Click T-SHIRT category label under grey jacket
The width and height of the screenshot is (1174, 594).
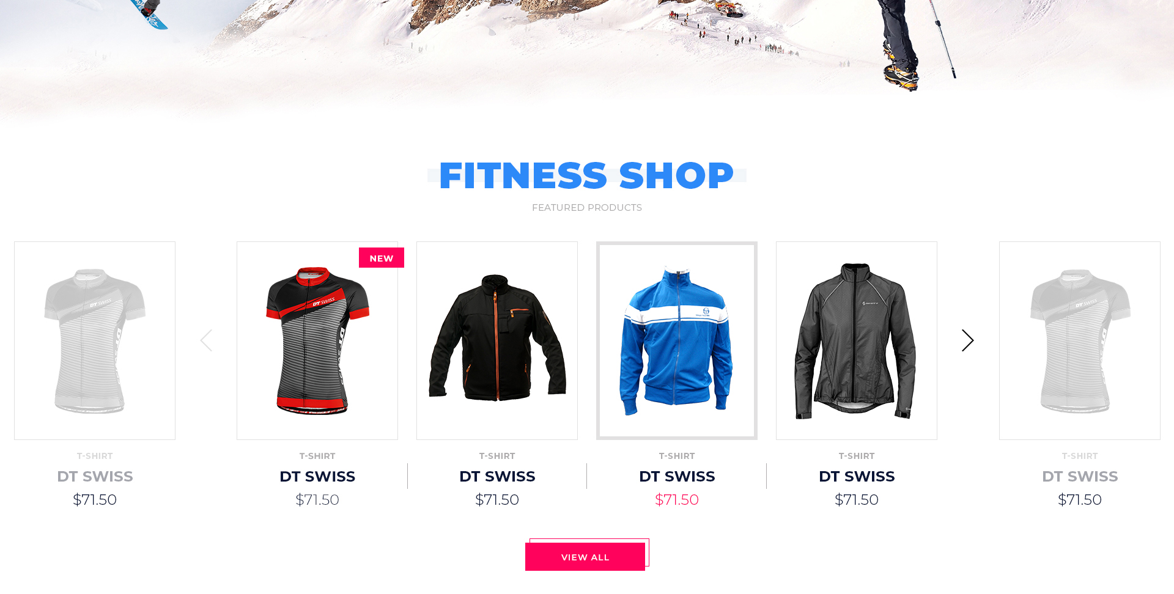(857, 456)
